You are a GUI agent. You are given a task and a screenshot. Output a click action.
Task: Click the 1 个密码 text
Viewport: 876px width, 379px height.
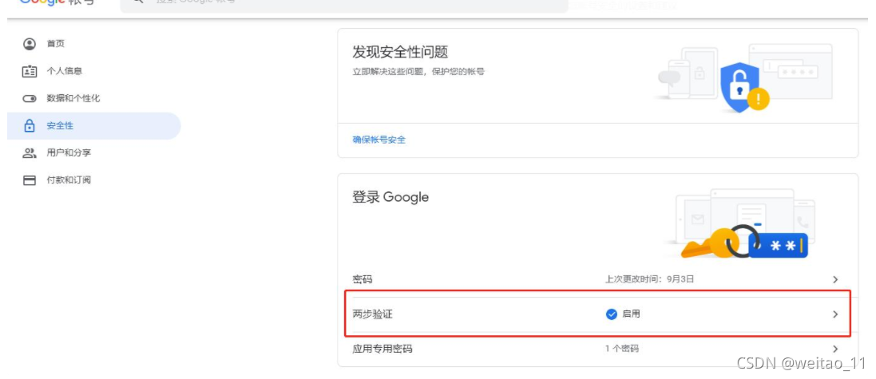point(622,349)
